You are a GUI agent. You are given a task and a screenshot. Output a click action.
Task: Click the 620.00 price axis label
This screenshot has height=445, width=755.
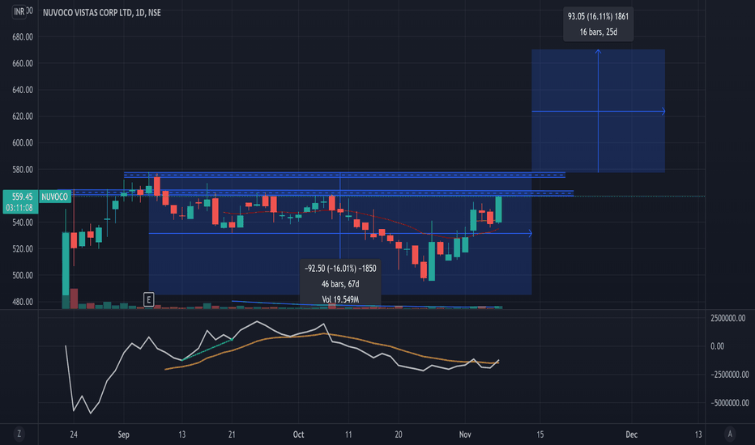(x=23, y=117)
